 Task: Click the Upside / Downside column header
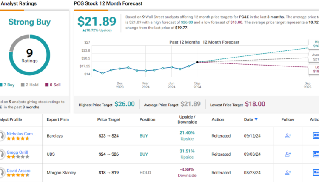187,119
